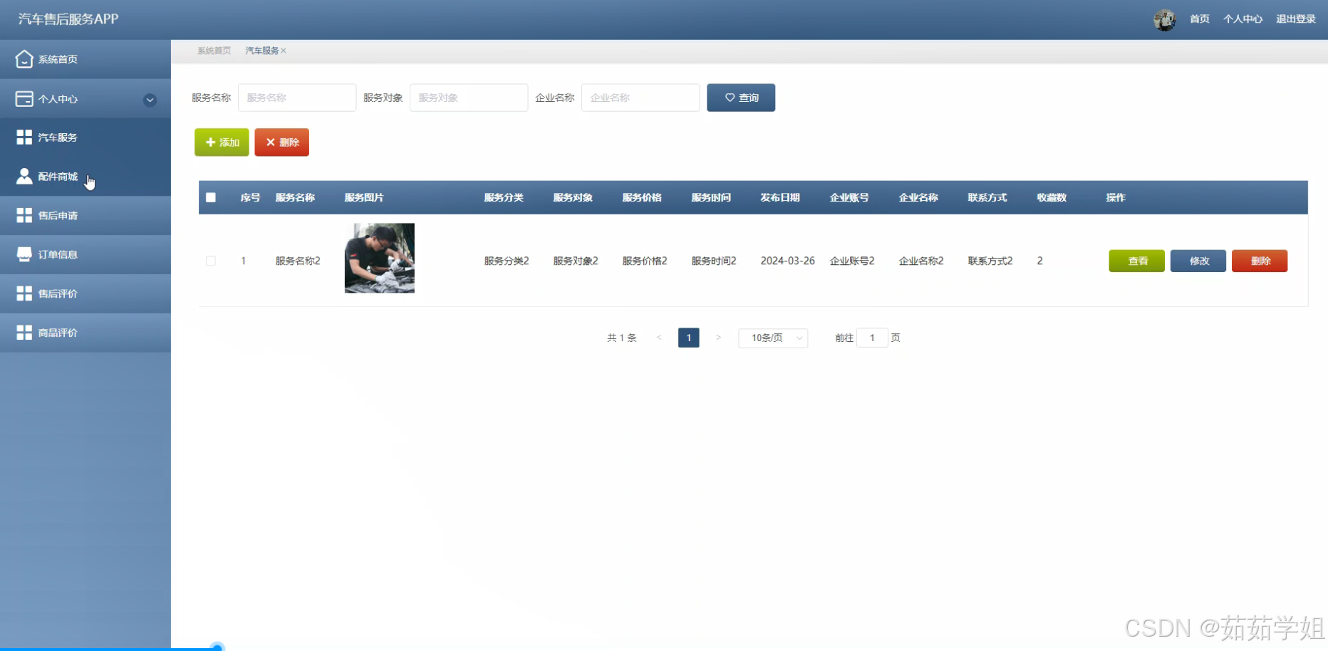The height and width of the screenshot is (651, 1328).
Task: Click the 前往 page number input
Action: 872,338
